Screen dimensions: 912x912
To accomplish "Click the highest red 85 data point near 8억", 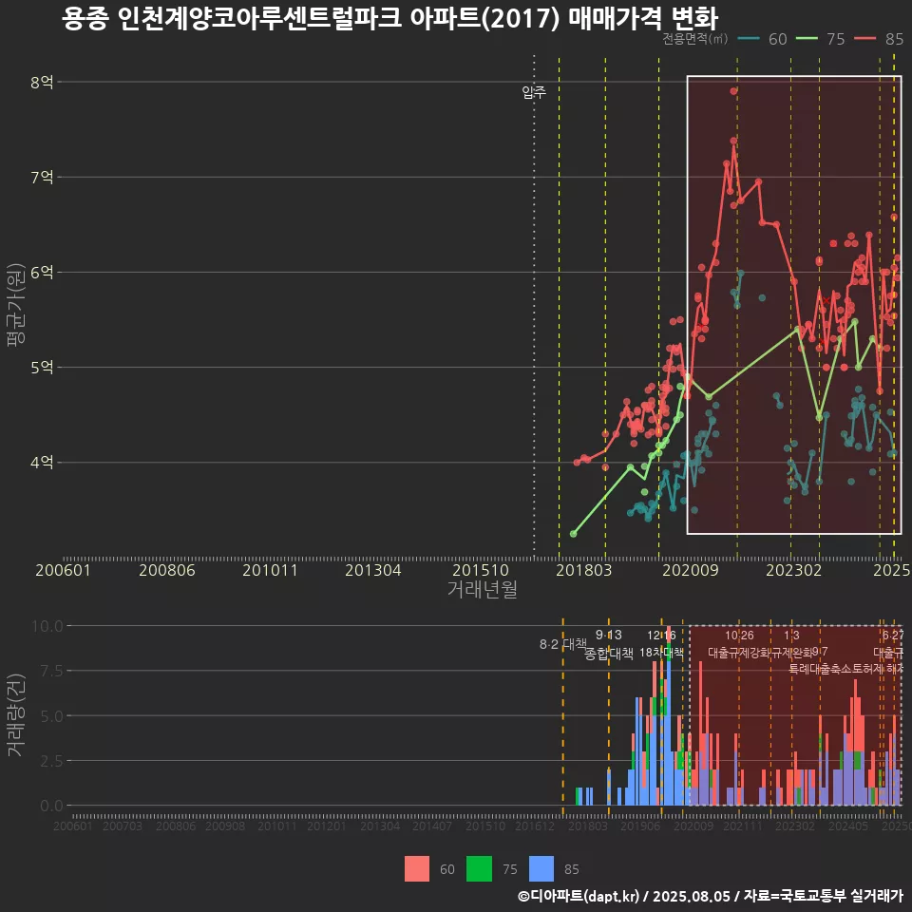I will pos(734,91).
